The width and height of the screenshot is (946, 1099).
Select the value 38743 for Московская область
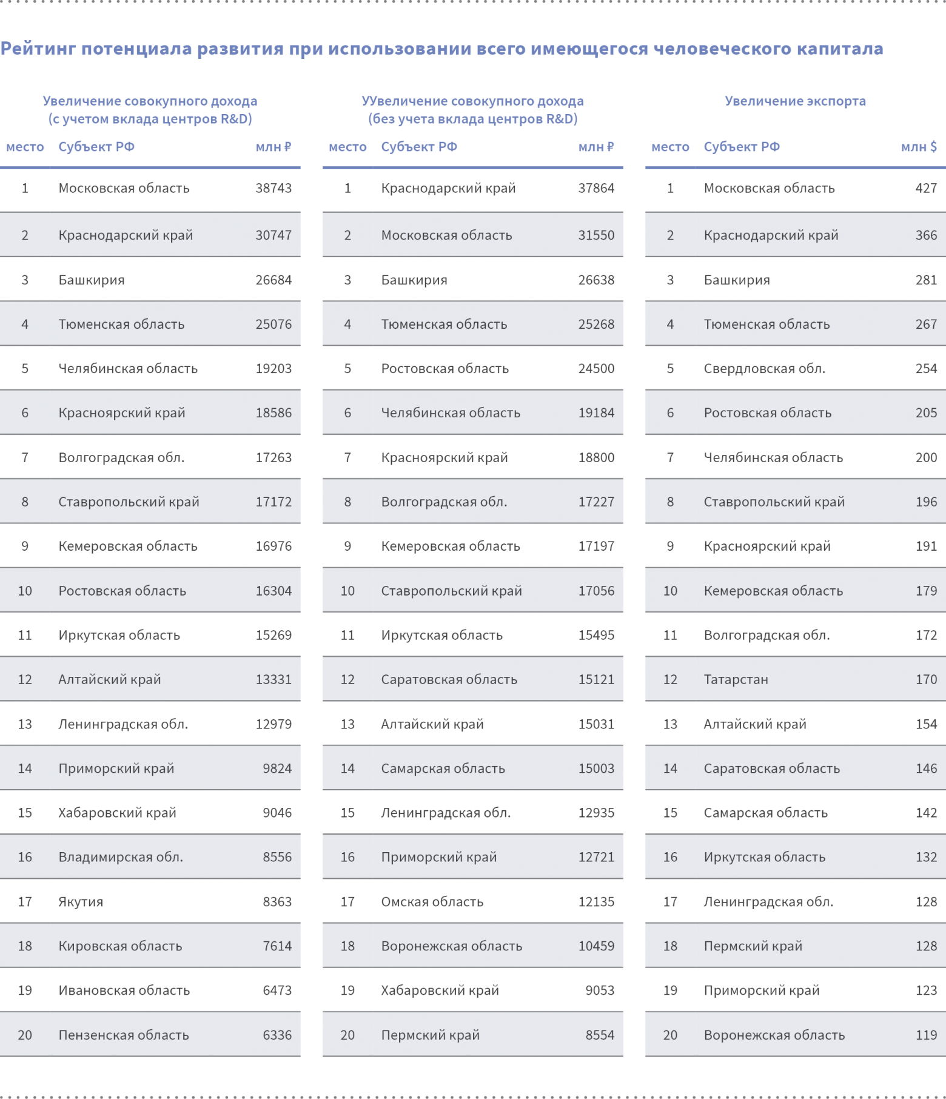pyautogui.click(x=273, y=189)
